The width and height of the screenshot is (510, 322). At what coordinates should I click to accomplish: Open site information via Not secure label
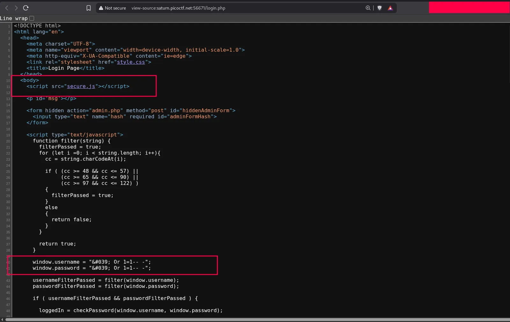(115, 8)
